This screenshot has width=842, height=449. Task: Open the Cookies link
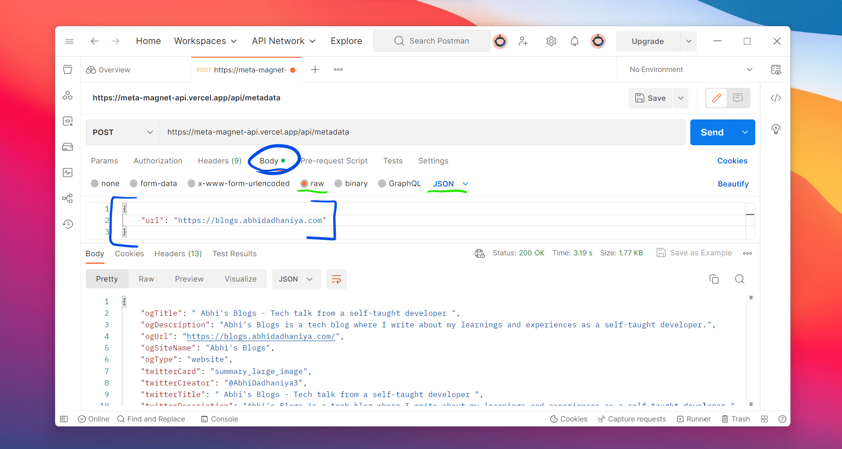[x=732, y=161]
